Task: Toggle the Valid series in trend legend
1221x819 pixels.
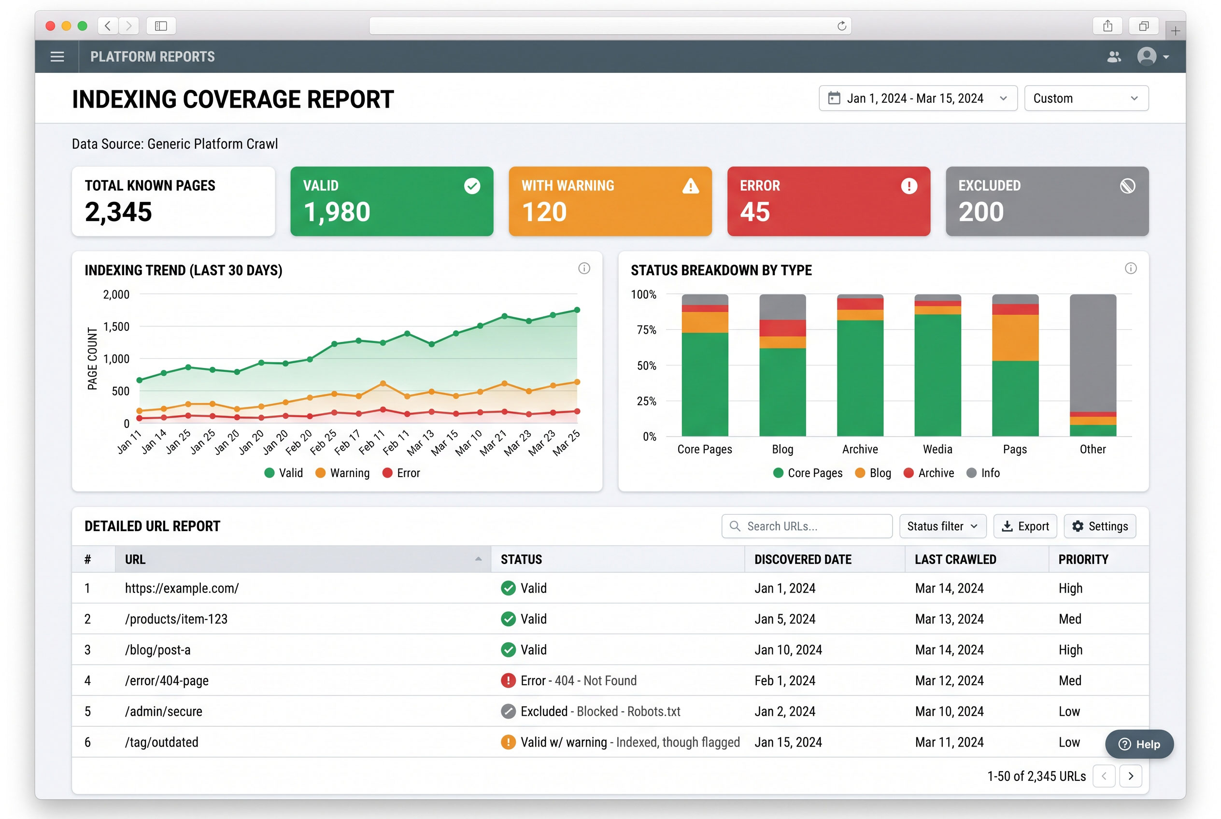Action: click(284, 473)
